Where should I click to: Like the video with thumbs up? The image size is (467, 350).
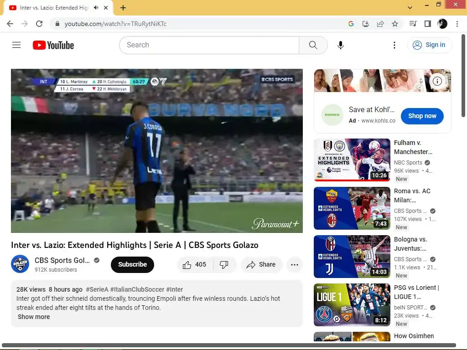[x=194, y=264]
